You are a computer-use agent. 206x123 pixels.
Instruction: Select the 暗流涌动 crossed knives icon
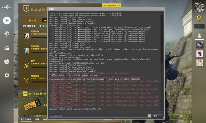(x=26, y=80)
